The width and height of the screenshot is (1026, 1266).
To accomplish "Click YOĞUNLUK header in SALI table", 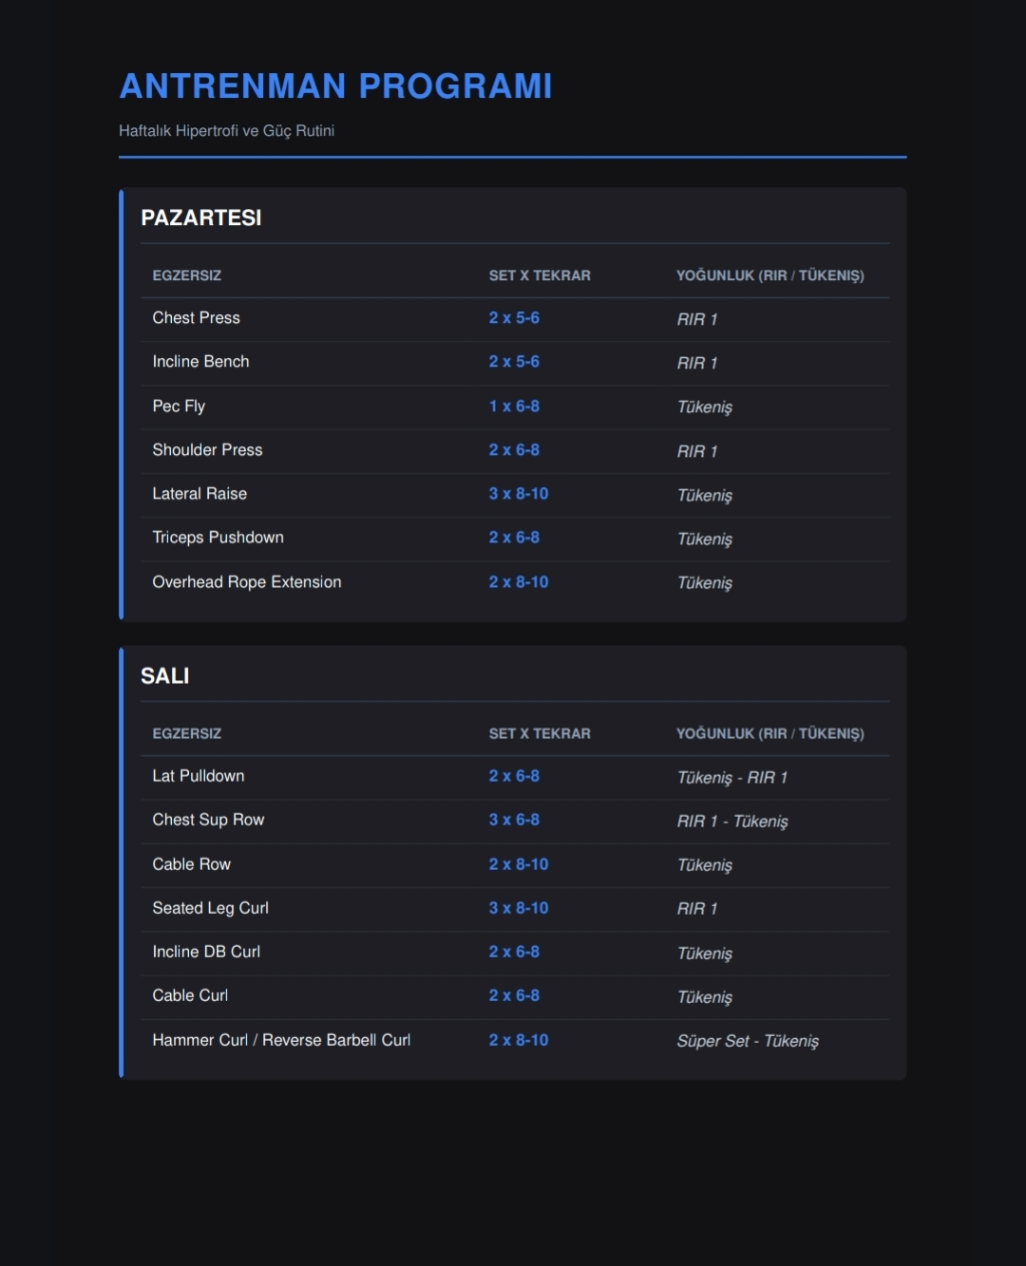I will click(x=770, y=734).
